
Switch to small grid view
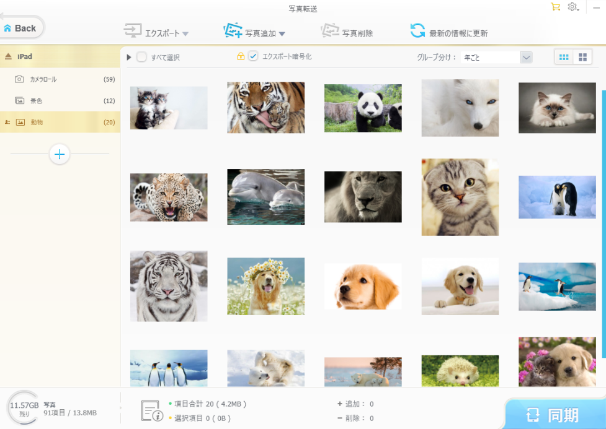tap(564, 58)
